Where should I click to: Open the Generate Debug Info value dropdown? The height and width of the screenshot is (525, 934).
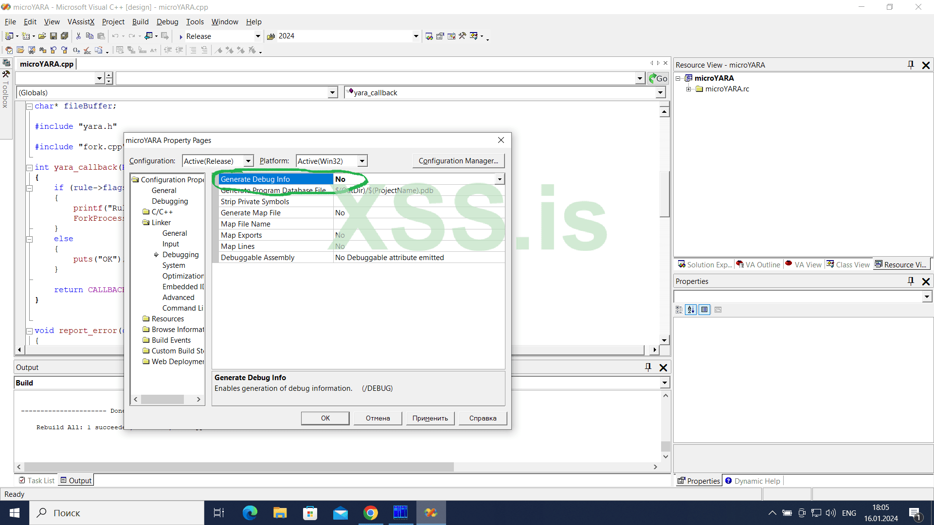pyautogui.click(x=500, y=179)
